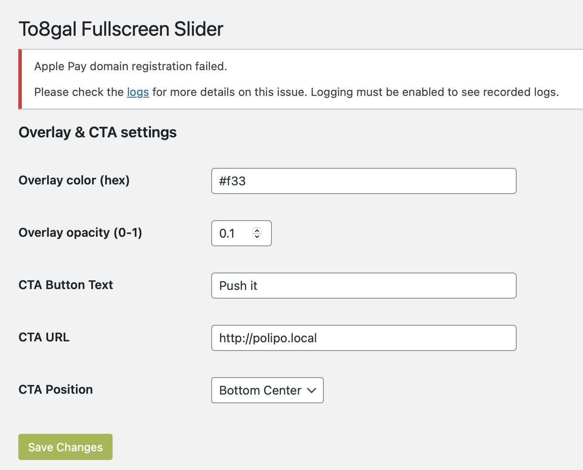The width and height of the screenshot is (583, 470).
Task: Click the "CTA Position" label
Action: (x=56, y=390)
